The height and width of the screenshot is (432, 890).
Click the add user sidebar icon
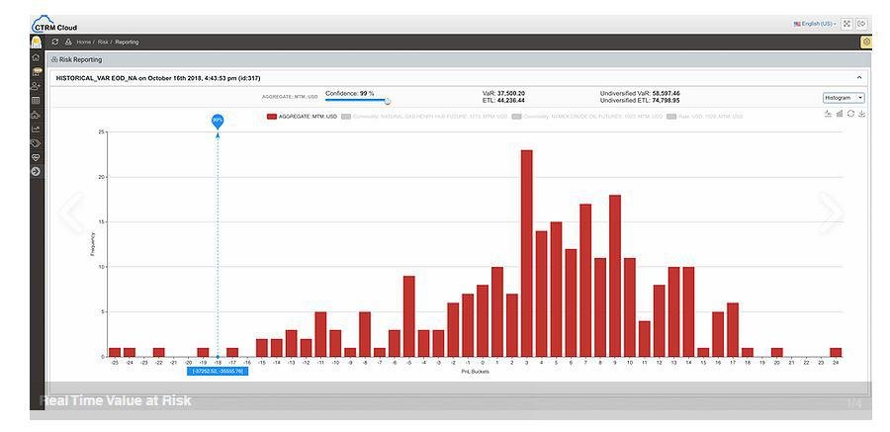pos(37,86)
